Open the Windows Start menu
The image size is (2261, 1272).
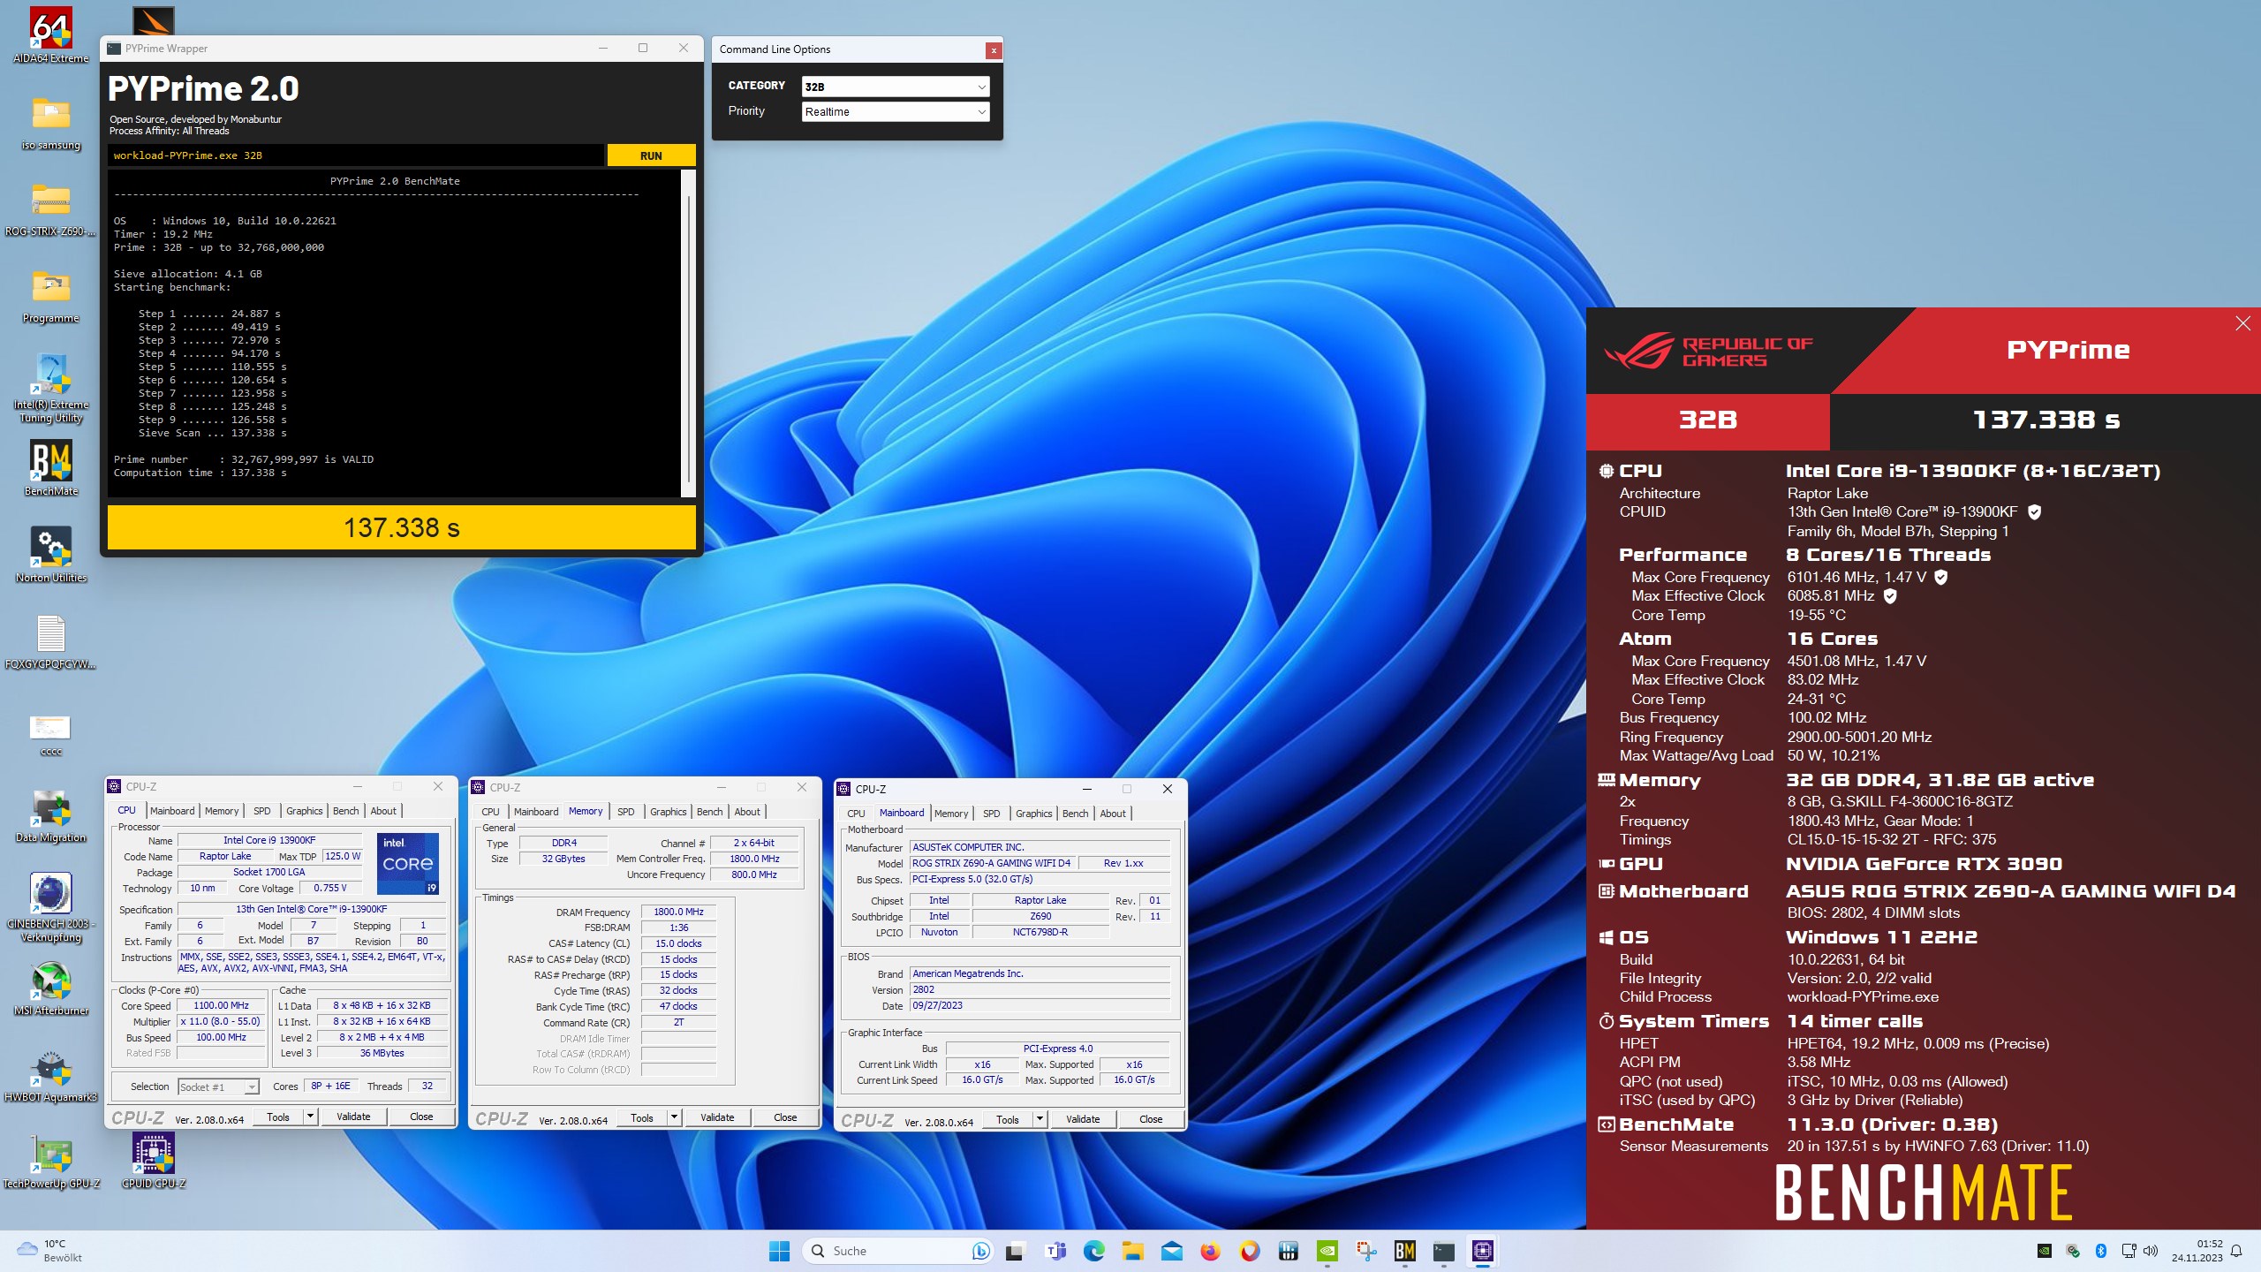pos(779,1251)
